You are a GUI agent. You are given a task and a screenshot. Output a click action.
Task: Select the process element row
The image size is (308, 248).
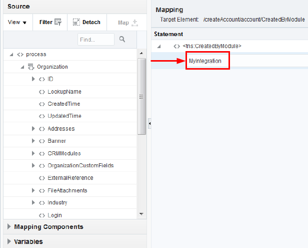(70, 54)
